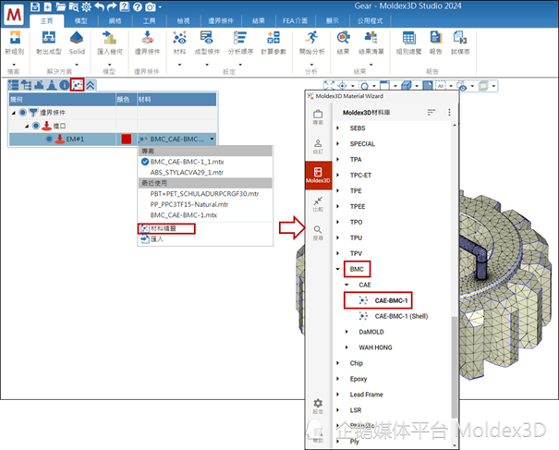
Task: Click the 分析順序 analysis sequence icon
Action: tap(240, 38)
